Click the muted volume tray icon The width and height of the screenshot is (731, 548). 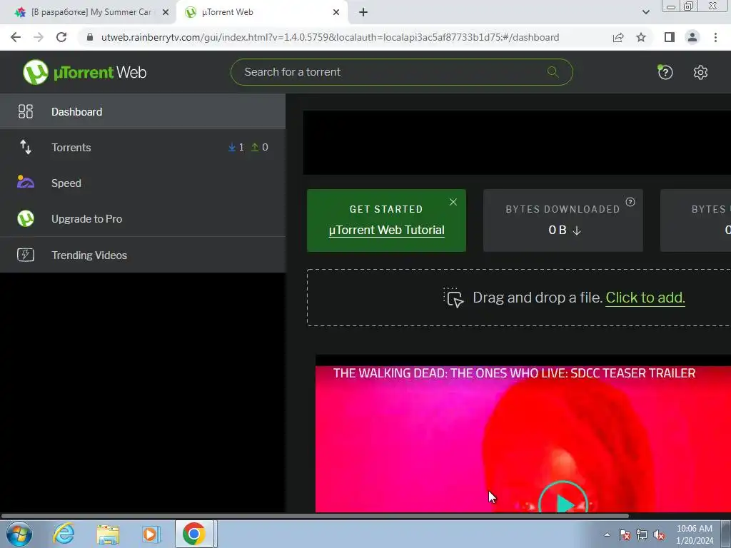click(659, 534)
